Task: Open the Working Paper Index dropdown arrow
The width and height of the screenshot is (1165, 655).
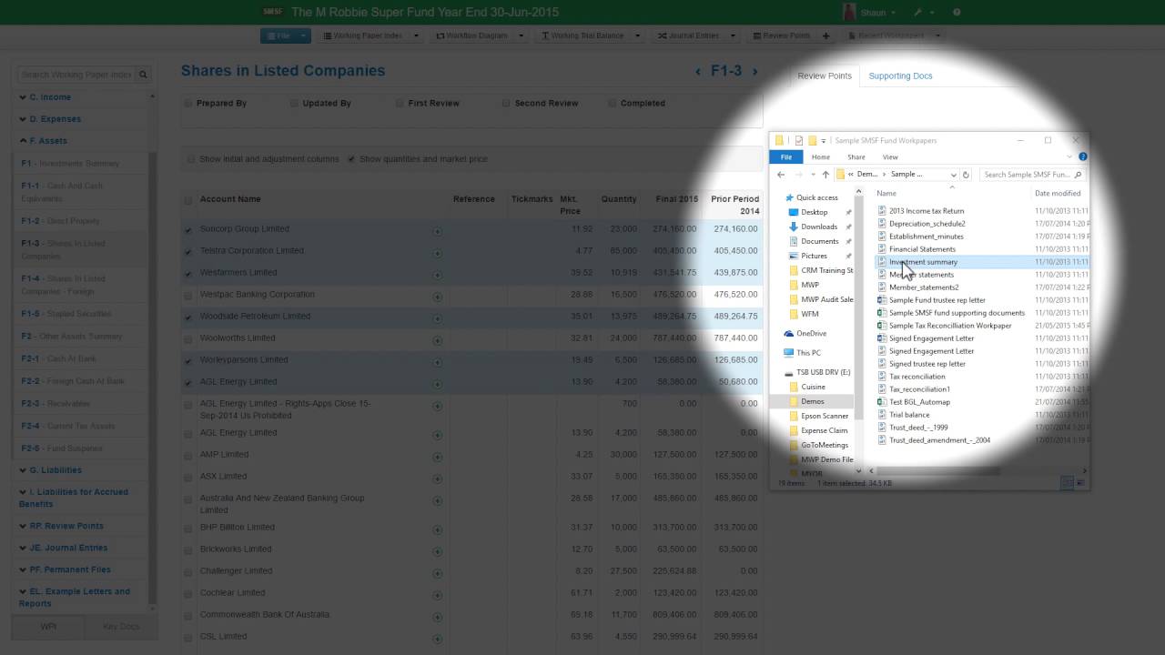Action: pyautogui.click(x=417, y=35)
